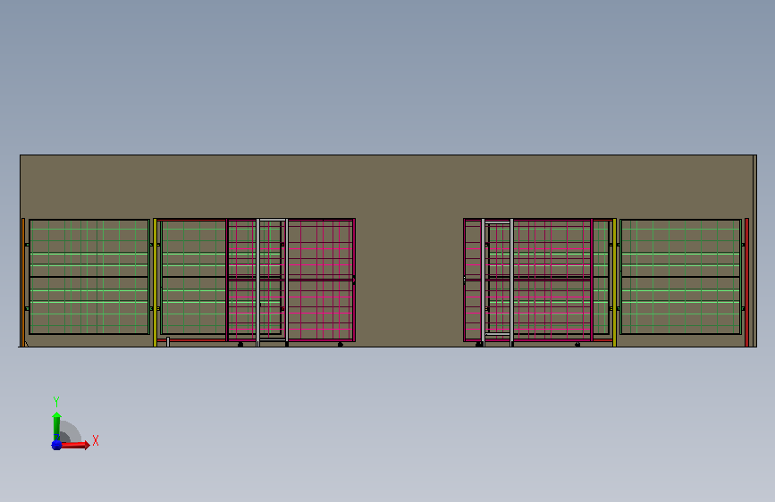Click the red X axis arrow of the triad
This screenshot has width=775, height=502.
point(75,445)
